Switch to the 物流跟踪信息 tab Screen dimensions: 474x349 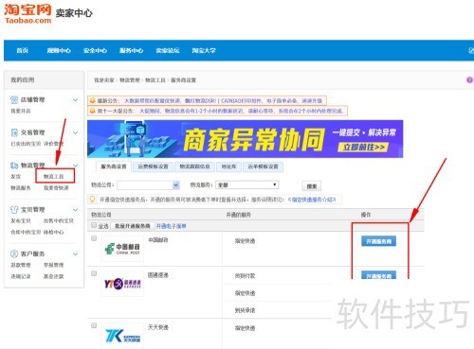point(194,166)
